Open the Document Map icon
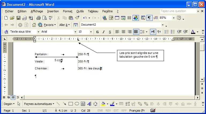 pyautogui.click(x=143, y=18)
